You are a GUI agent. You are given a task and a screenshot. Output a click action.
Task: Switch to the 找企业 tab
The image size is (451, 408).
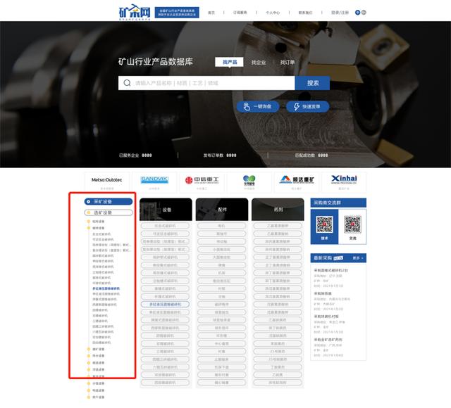click(x=258, y=63)
